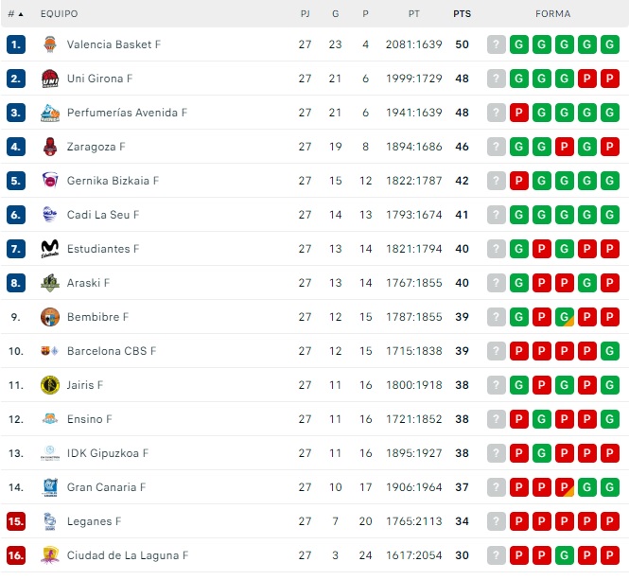The width and height of the screenshot is (629, 580).
Task: Click the Zaragoza F team logo
Action: (x=50, y=147)
